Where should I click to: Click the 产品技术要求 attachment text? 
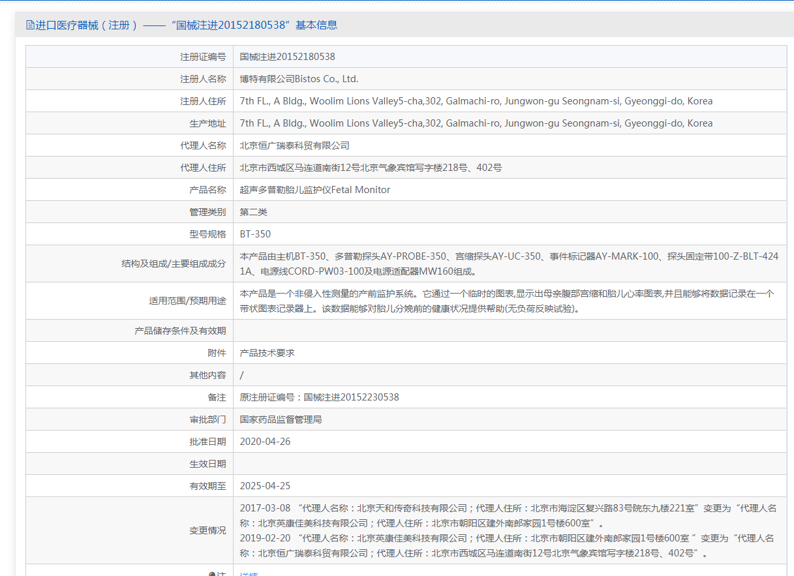267,353
